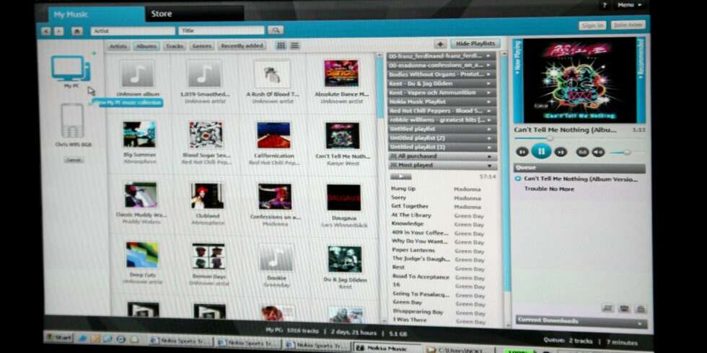Select the Tracks filter tab

[175, 46]
